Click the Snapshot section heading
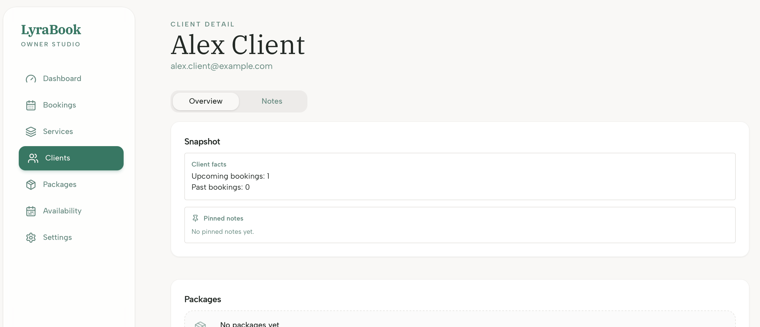 (x=202, y=141)
